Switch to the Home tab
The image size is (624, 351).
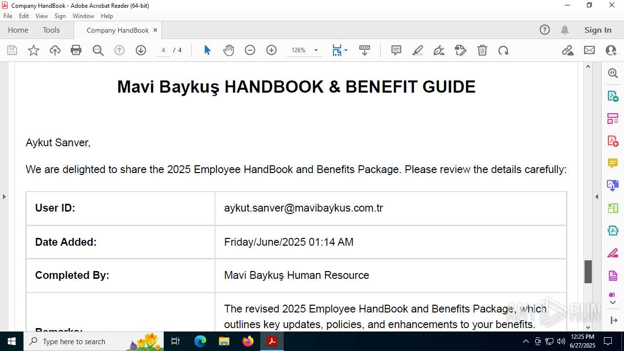click(x=18, y=30)
